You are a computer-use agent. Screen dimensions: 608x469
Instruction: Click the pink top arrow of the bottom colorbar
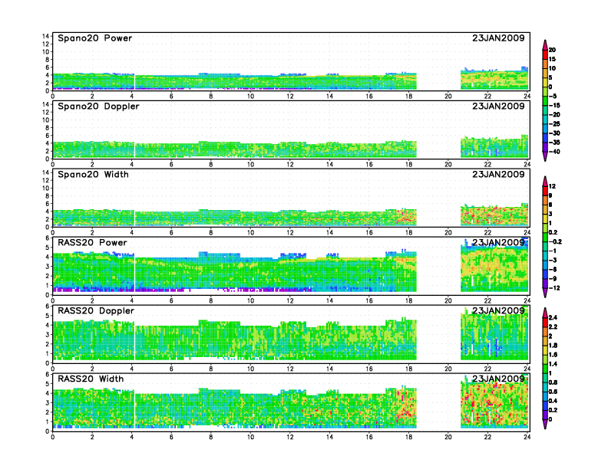[x=545, y=313]
